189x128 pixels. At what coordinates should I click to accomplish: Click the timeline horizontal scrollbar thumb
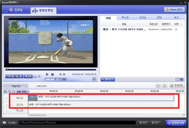(38, 115)
